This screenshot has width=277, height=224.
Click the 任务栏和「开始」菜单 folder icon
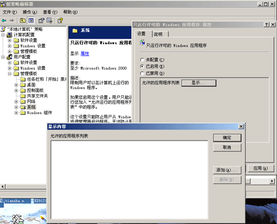[x=23, y=79]
